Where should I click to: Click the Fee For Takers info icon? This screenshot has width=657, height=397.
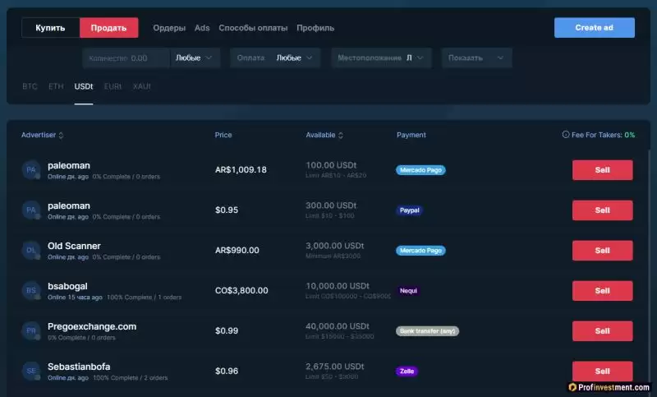[x=565, y=135]
